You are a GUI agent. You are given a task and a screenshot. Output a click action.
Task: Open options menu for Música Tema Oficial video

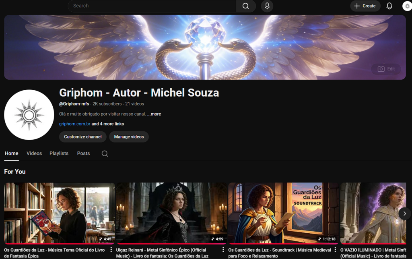[x=111, y=250]
